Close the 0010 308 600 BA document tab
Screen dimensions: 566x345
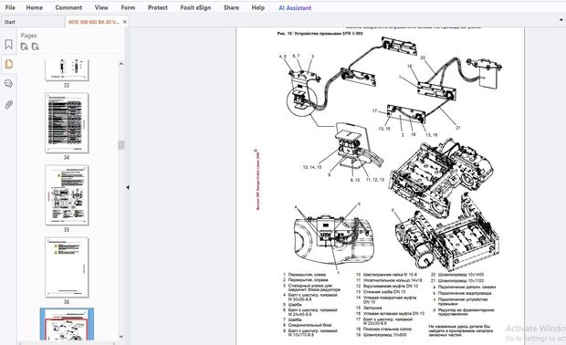tap(124, 22)
